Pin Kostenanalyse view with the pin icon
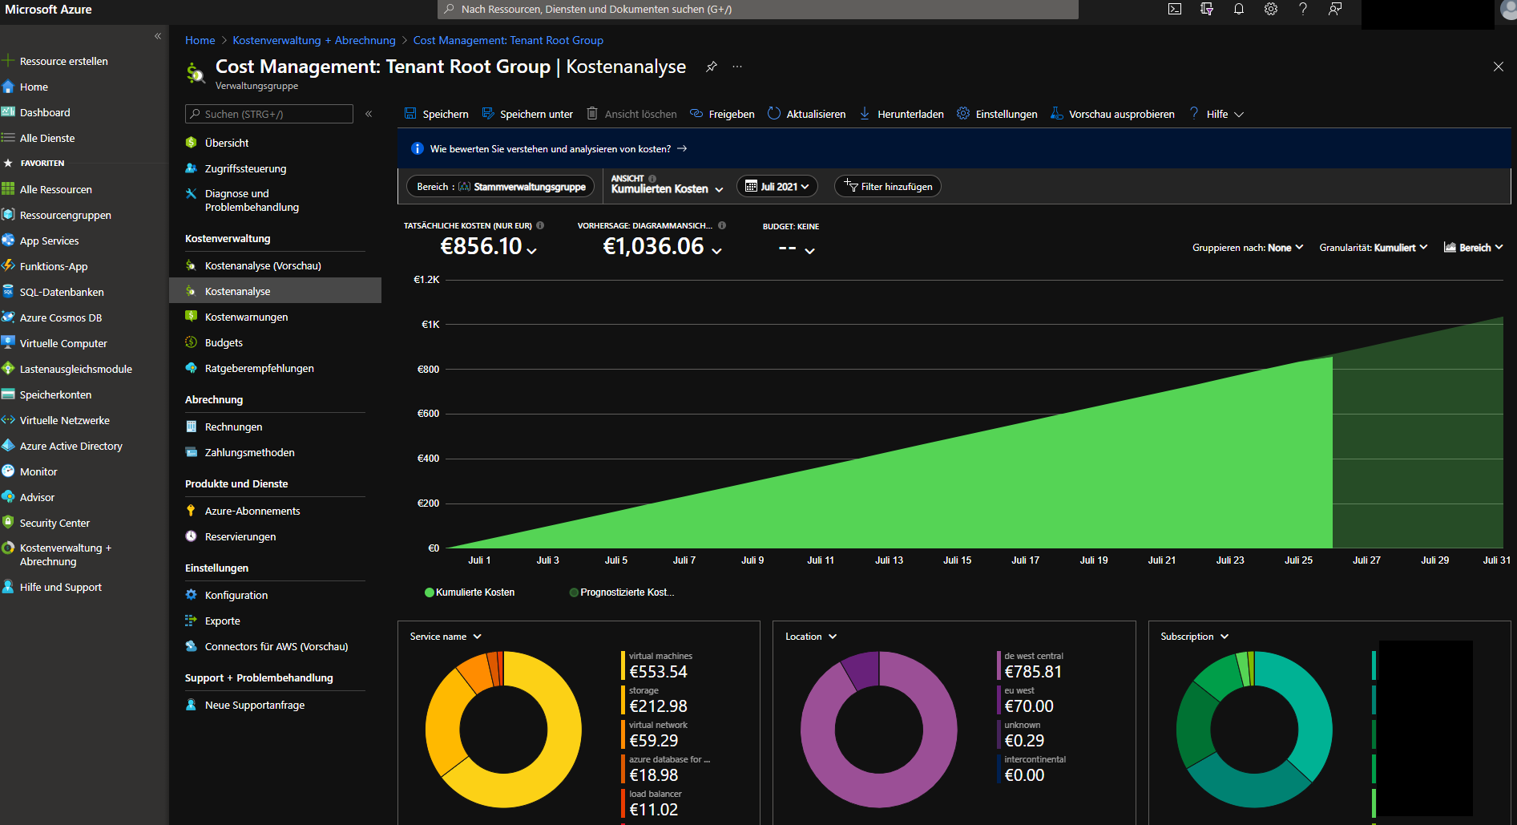The image size is (1517, 825). (x=711, y=67)
